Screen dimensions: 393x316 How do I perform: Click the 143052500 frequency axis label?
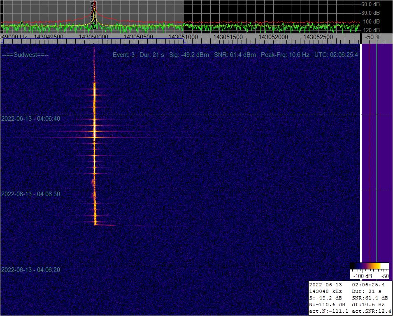318,37
